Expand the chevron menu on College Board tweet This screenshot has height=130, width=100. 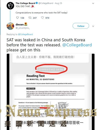(93, 3)
